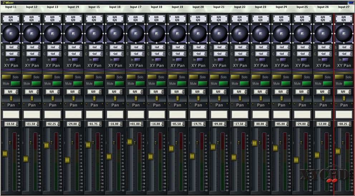Click the Input 17 volume fader handle
This screenshot has width=355, height=196.
click(x=130, y=142)
